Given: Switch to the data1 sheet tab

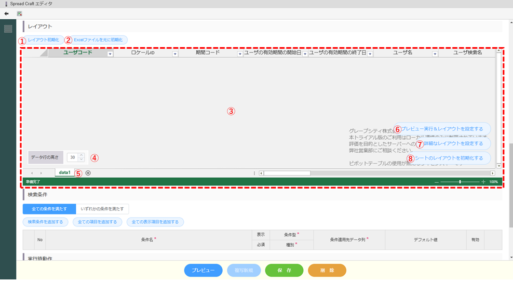Looking at the screenshot, I should coord(64,172).
